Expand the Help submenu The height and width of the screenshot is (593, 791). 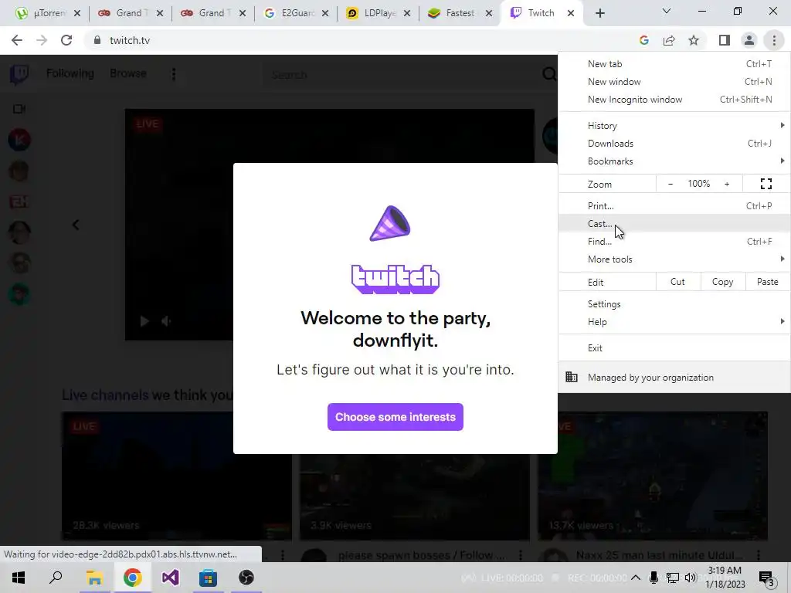[x=674, y=322]
